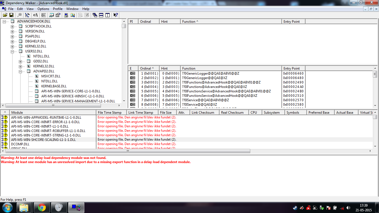Open Google Chrome from the taskbar
Image resolution: width=379 pixels, height=213 pixels.
point(42,207)
